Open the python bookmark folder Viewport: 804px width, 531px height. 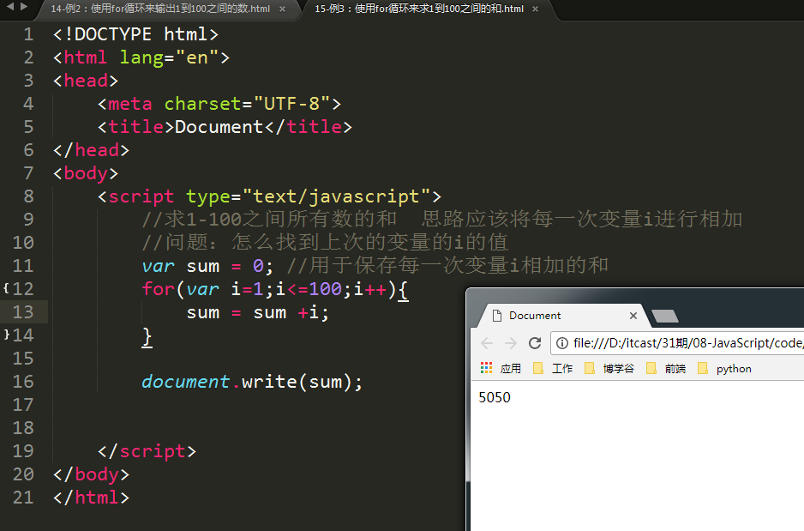point(724,368)
